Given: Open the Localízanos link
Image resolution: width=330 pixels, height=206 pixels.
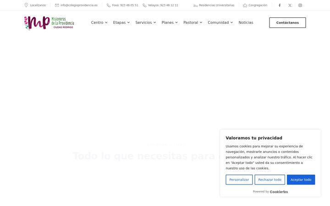Looking at the screenshot, I should point(38,5).
